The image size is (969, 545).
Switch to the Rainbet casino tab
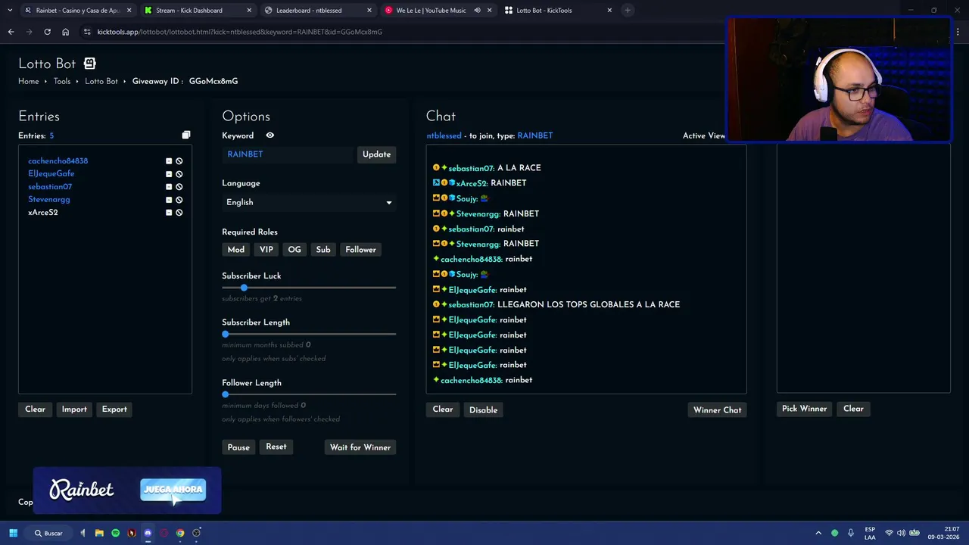tap(77, 11)
